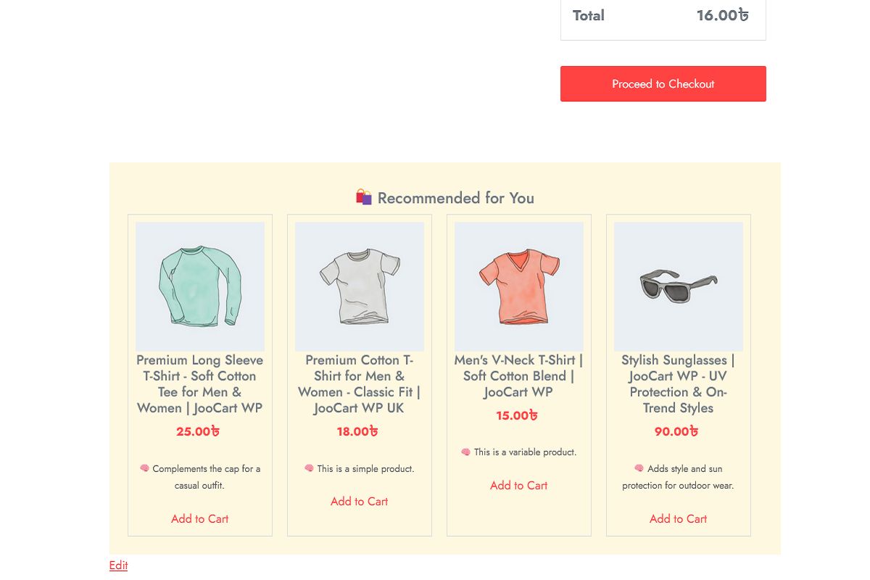Open the green long sleeve shirt image
The height and width of the screenshot is (580, 870).
coord(199,286)
